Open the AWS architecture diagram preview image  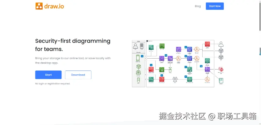178,63
